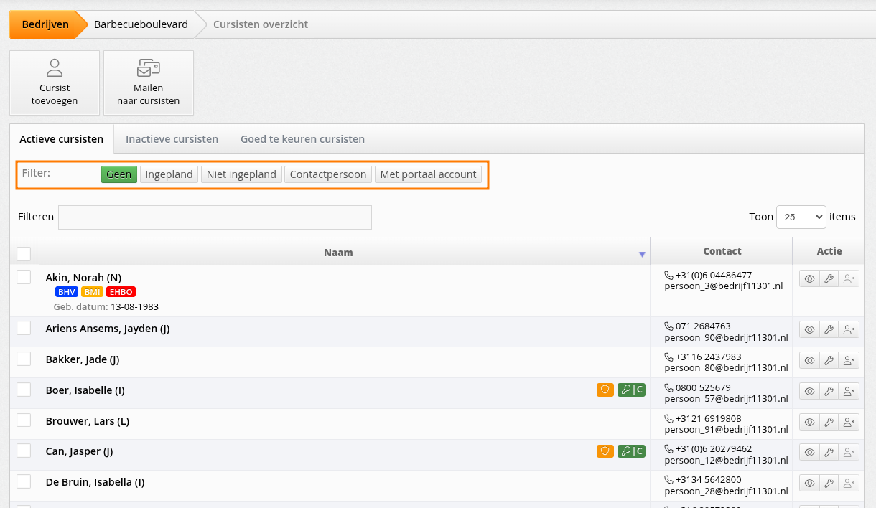Select checkbox for Boer, Isabelle
876x508 pixels.
click(24, 390)
